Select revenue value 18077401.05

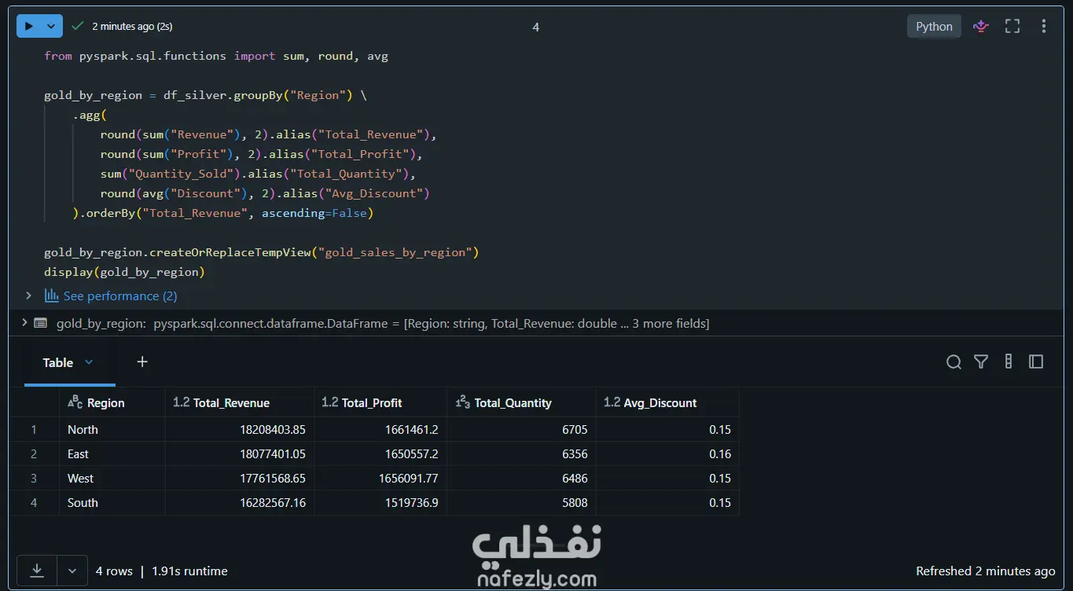240,453
